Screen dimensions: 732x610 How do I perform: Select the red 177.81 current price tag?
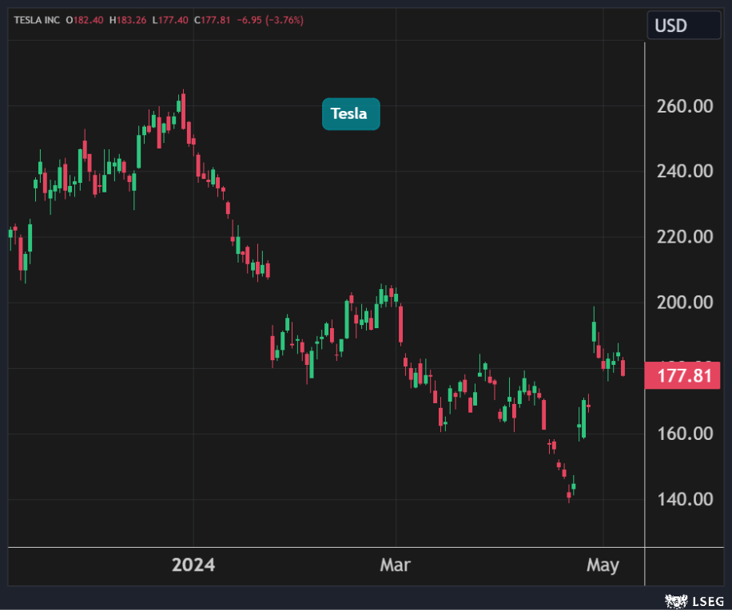[678, 375]
